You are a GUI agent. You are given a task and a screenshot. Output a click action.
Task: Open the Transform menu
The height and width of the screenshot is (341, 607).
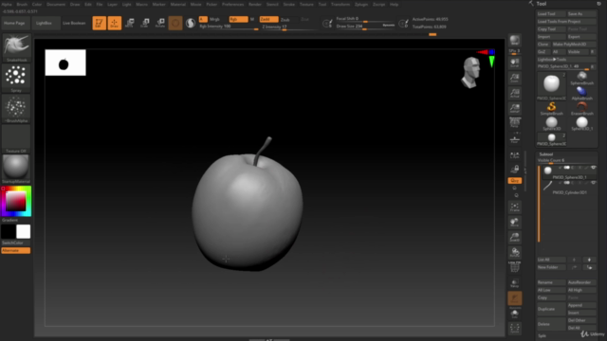(340, 4)
